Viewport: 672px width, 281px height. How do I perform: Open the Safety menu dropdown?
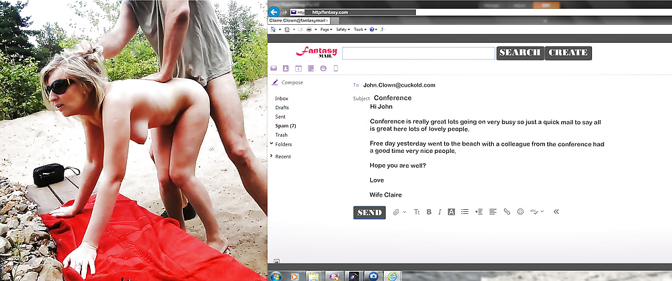343,30
